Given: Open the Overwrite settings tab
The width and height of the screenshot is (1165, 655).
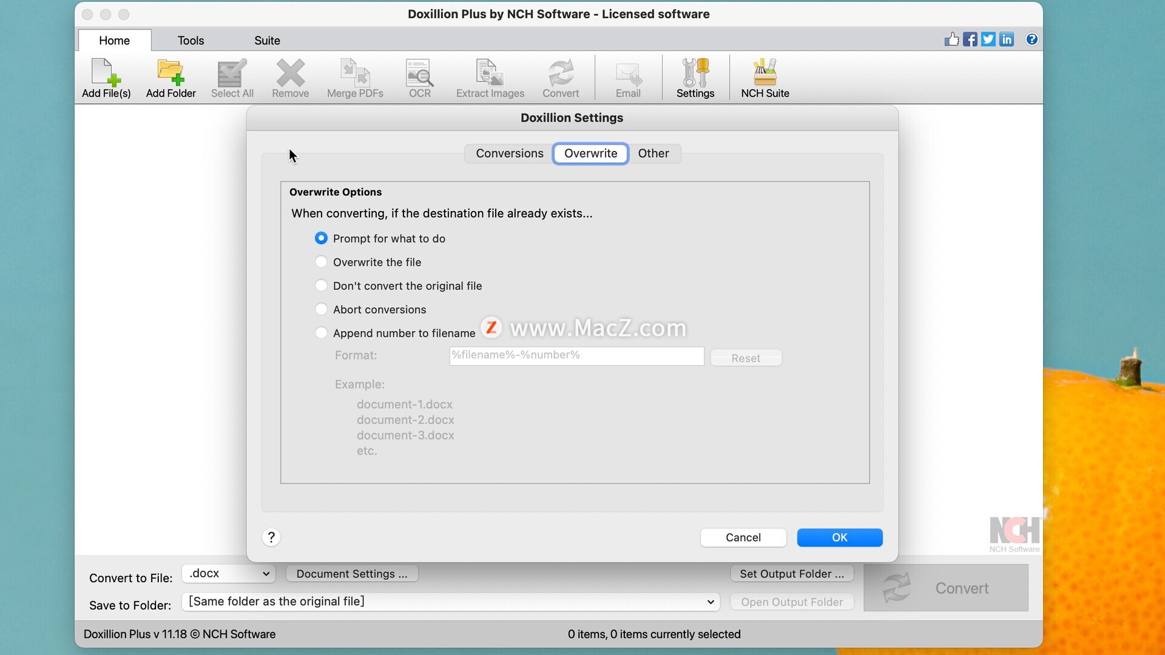Looking at the screenshot, I should pos(590,153).
